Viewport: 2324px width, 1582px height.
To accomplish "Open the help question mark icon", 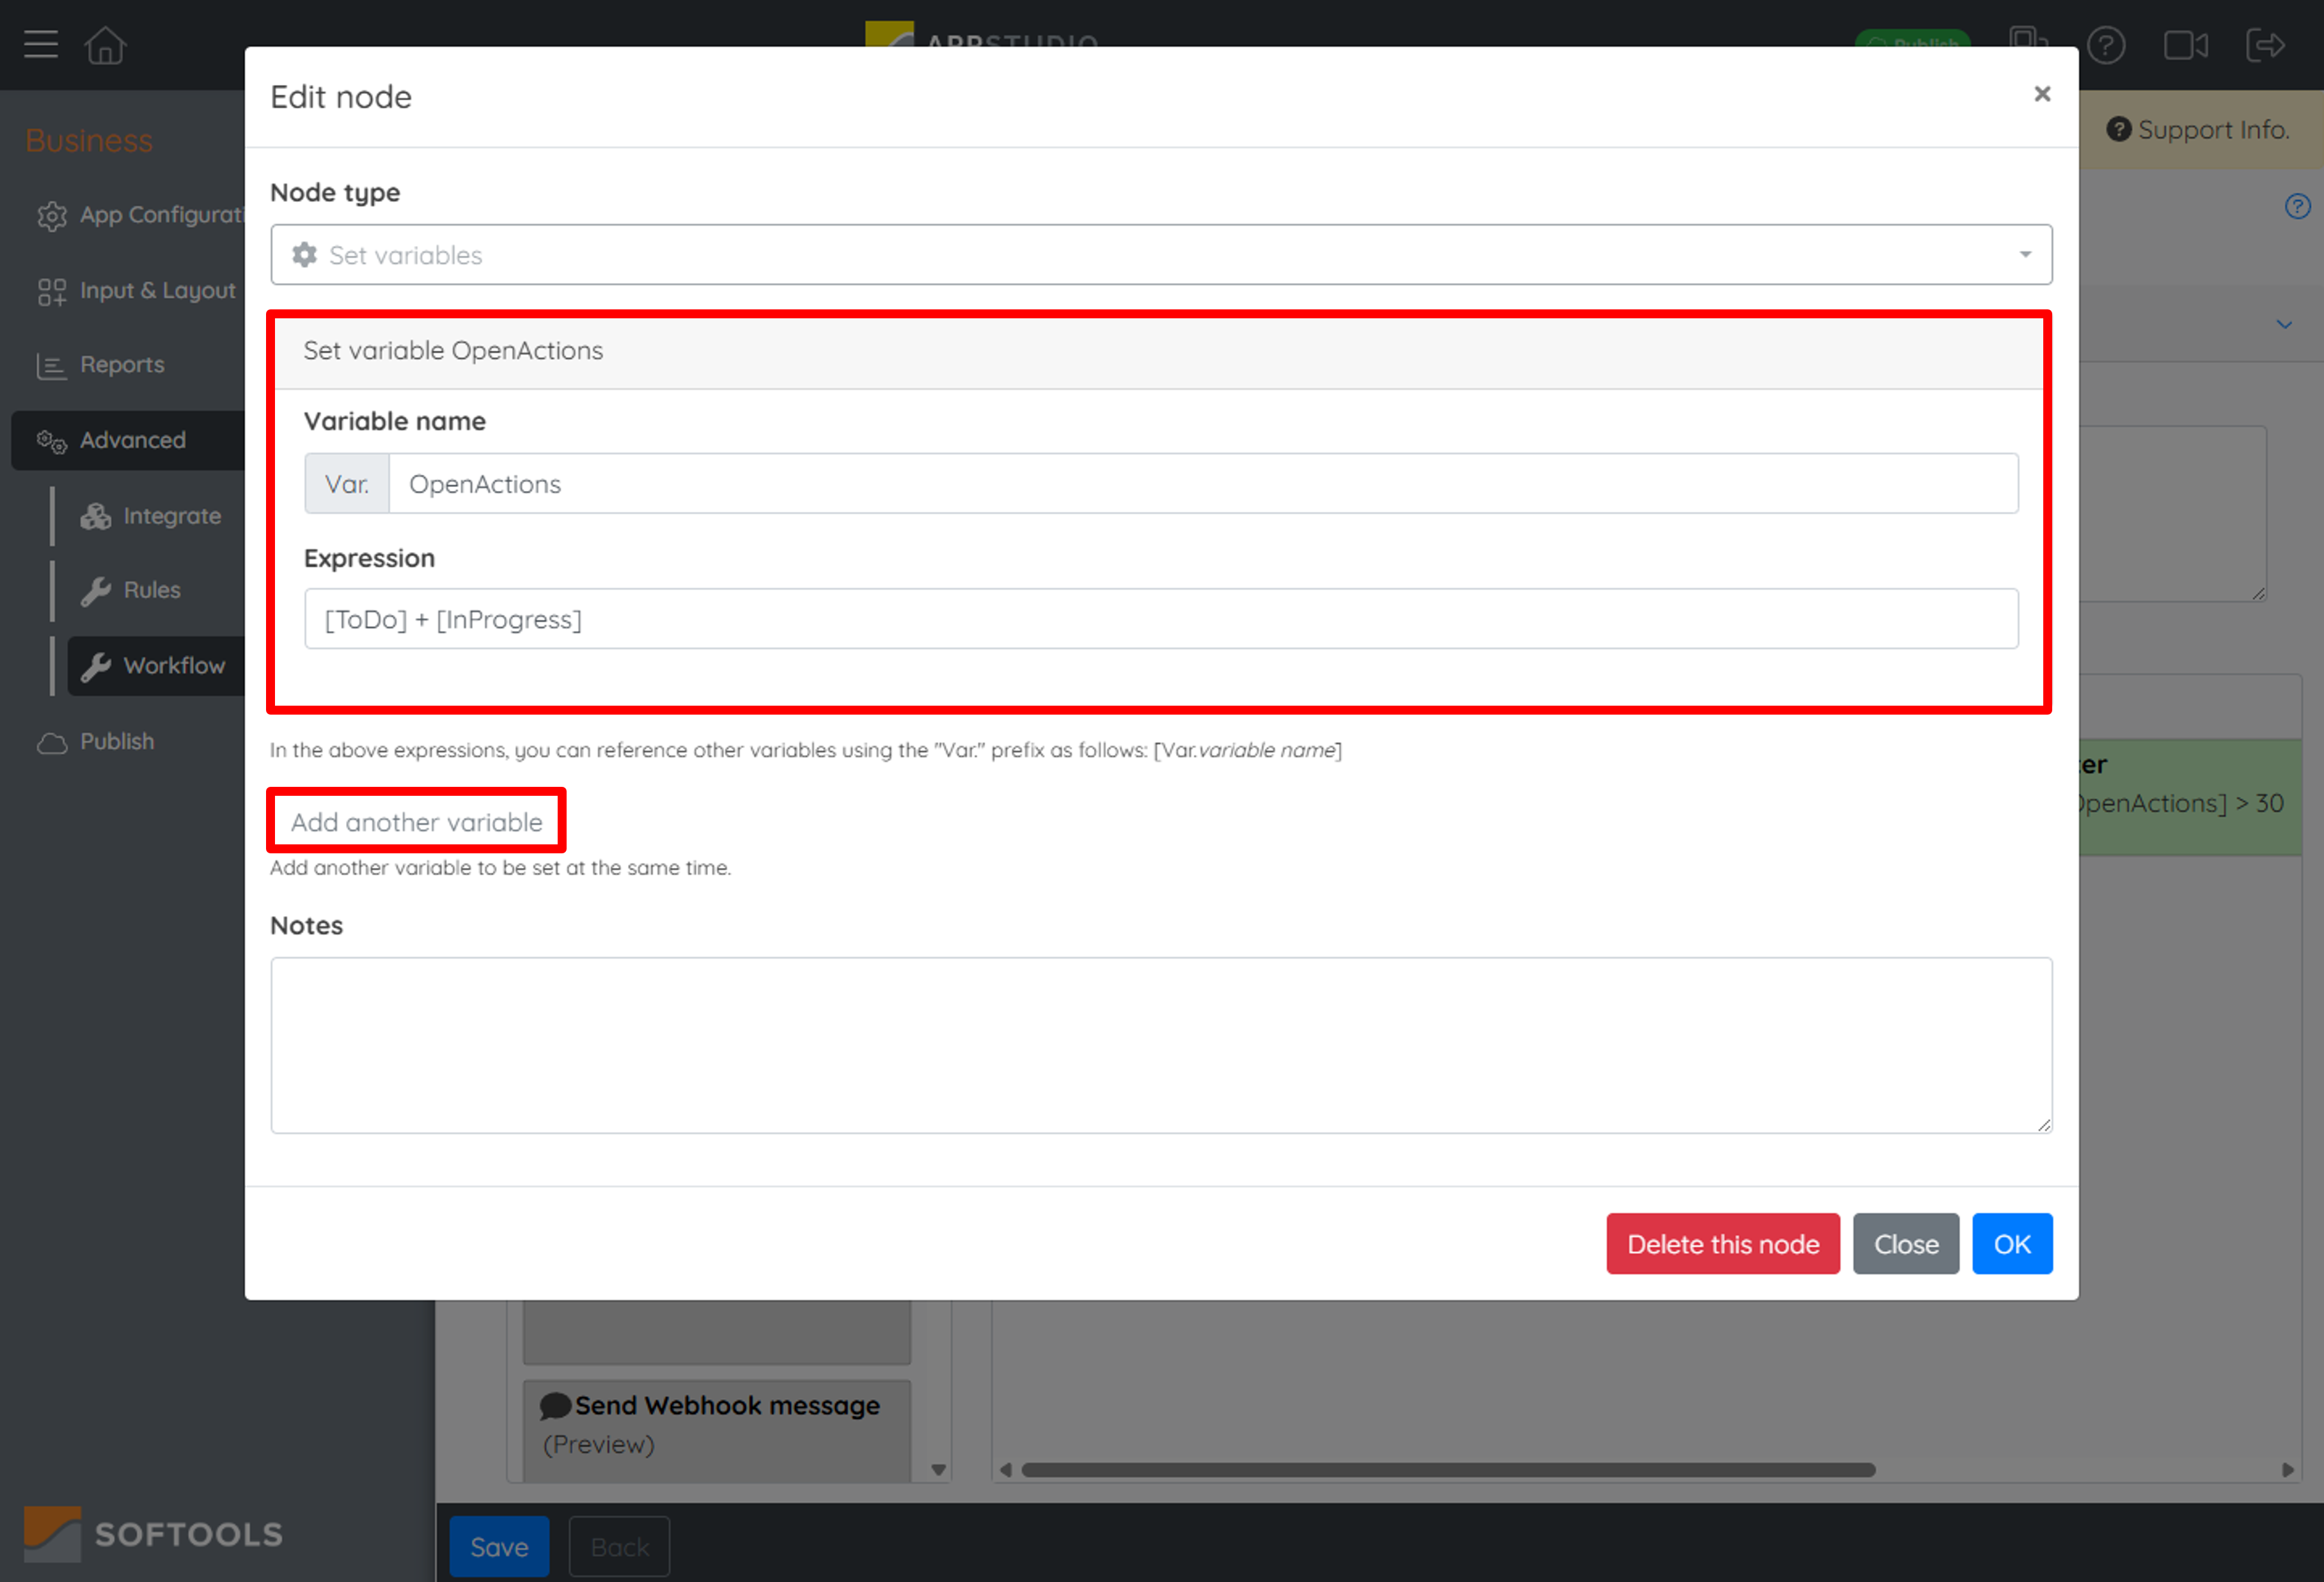I will [x=2106, y=45].
